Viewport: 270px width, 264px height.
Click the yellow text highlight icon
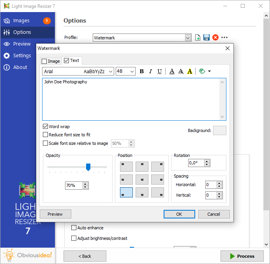coord(190,71)
